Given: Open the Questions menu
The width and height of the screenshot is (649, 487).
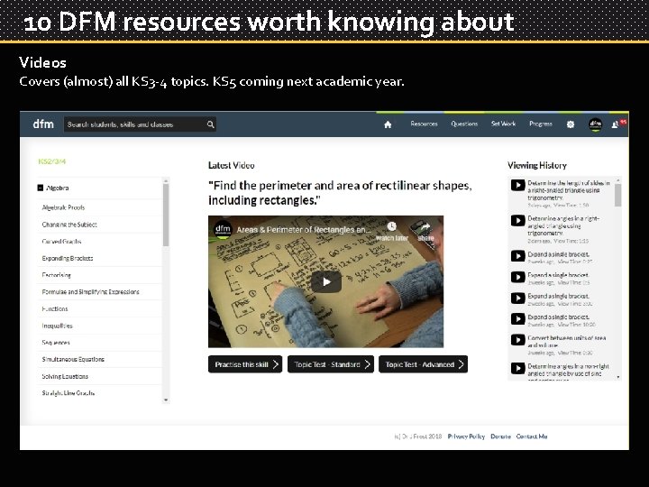Looking at the screenshot, I should [464, 124].
